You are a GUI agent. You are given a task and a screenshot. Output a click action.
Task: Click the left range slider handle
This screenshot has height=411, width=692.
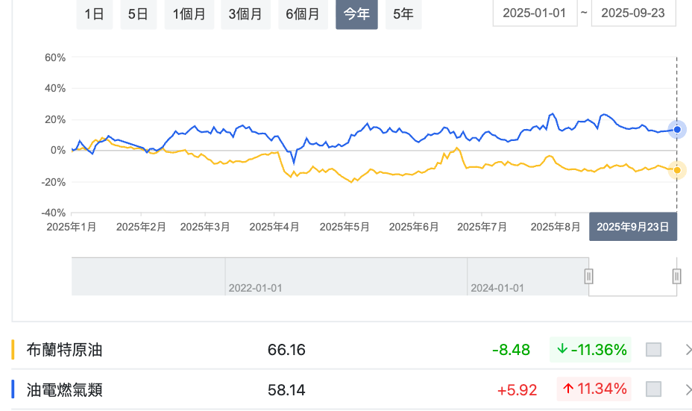click(588, 277)
